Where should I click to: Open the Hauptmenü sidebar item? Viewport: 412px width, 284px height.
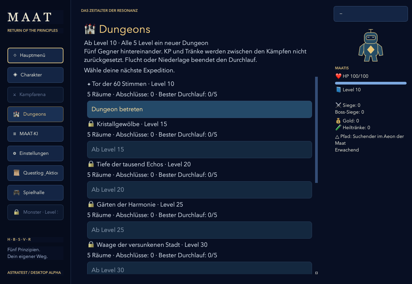[35, 55]
